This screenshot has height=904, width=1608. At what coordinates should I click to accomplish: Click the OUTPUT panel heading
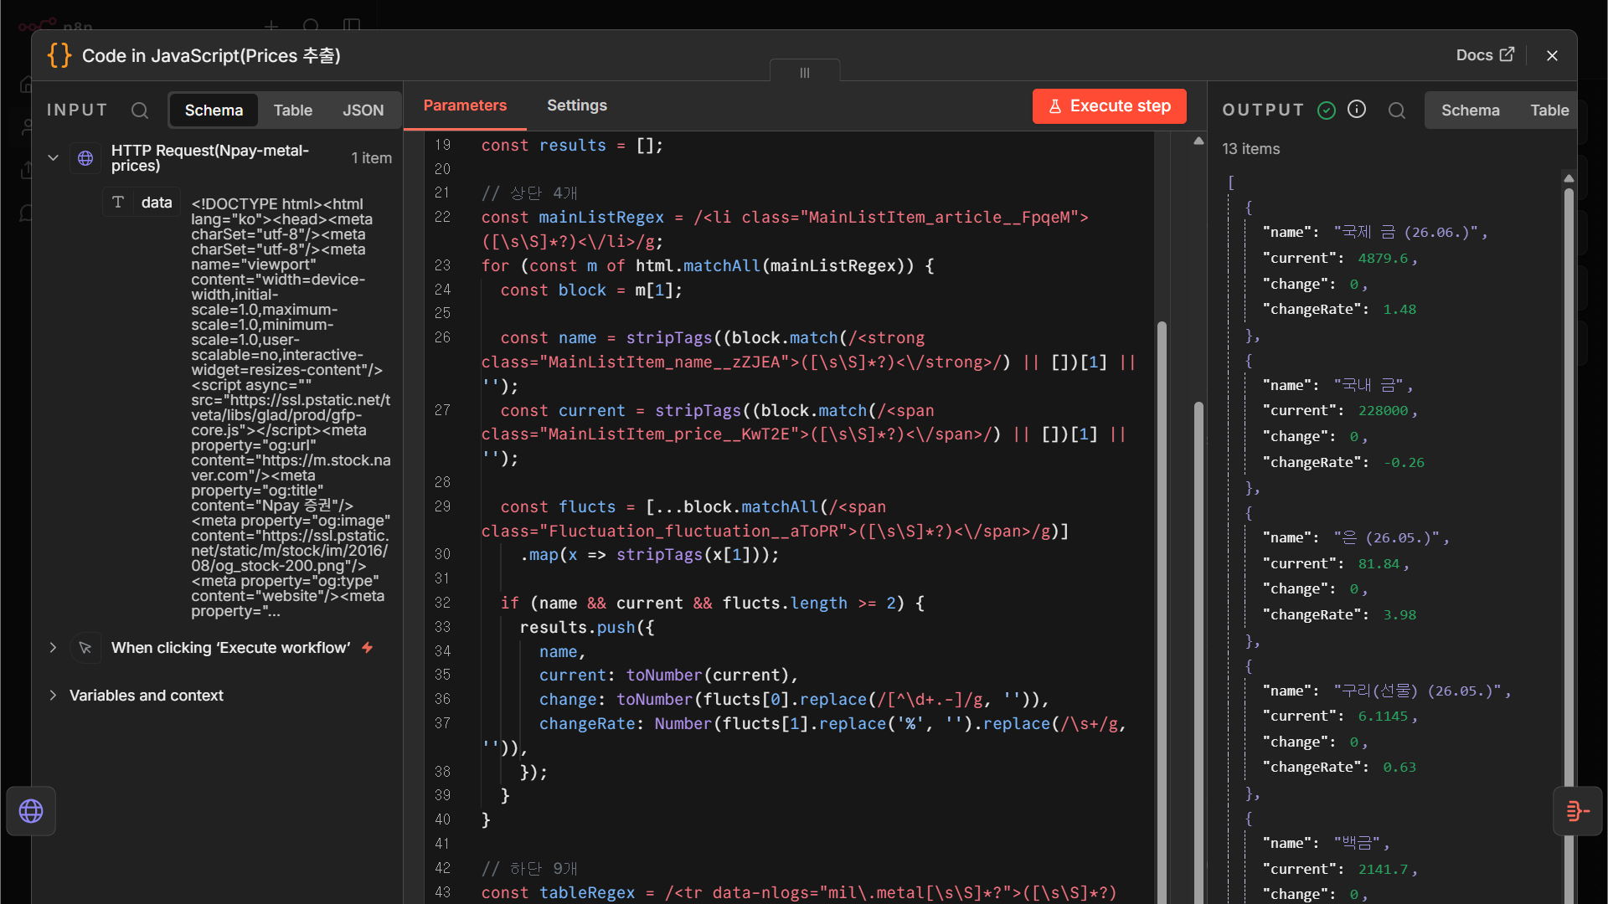(1263, 110)
